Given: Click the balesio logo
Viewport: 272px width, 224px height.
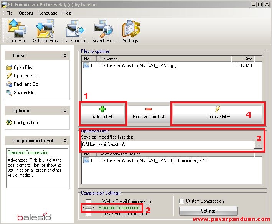Looking at the screenshot, I should click(x=34, y=217).
